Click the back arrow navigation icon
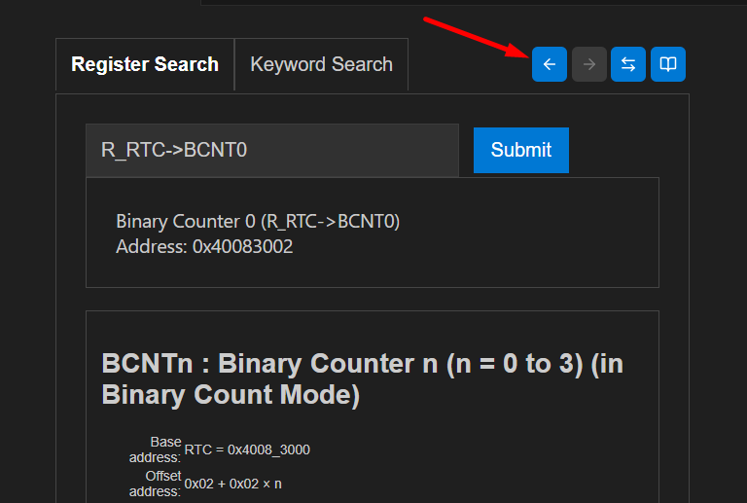 [x=549, y=64]
